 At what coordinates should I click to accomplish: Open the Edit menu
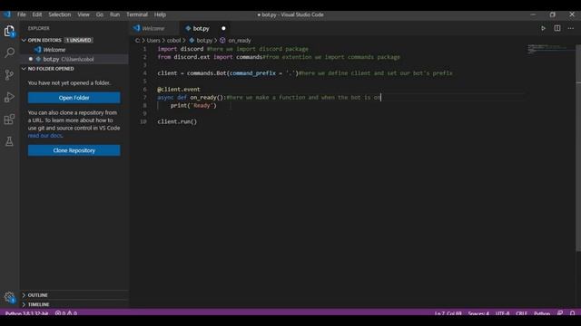(x=37, y=14)
